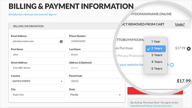192x108 pixels.
Task: Click the red Purchase Now button
Action: click(155, 91)
